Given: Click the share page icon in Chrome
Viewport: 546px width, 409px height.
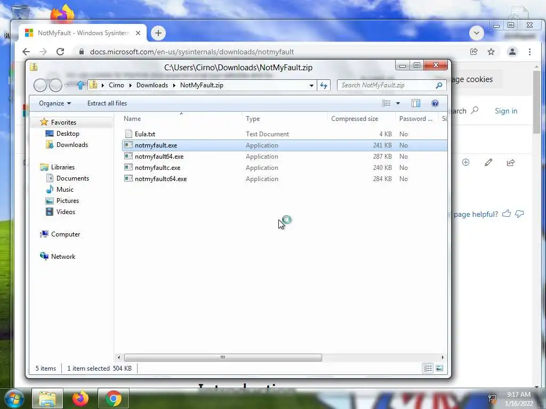Looking at the screenshot, I should click(x=473, y=52).
